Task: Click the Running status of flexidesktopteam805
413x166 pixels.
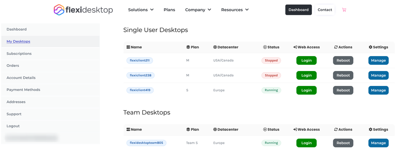Action: pos(271,143)
